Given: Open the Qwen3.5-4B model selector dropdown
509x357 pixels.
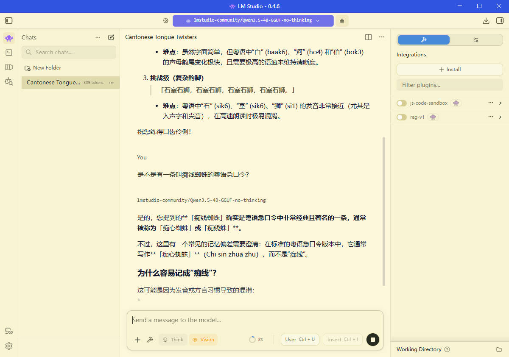Looking at the screenshot, I should [253, 20].
